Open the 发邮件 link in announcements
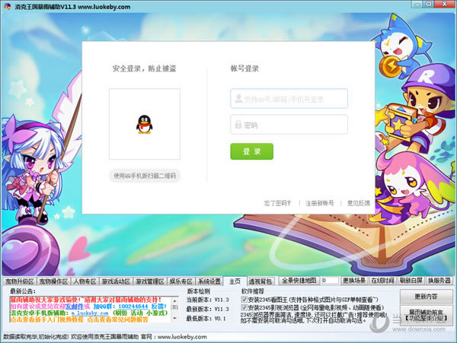The image size is (457, 343). click(x=75, y=306)
